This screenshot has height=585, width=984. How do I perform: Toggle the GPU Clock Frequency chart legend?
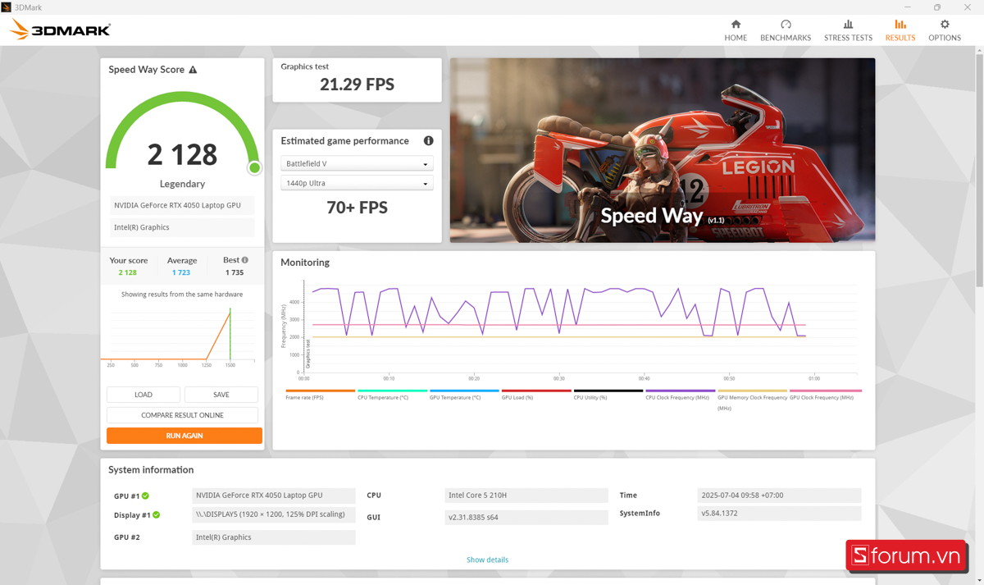(825, 395)
